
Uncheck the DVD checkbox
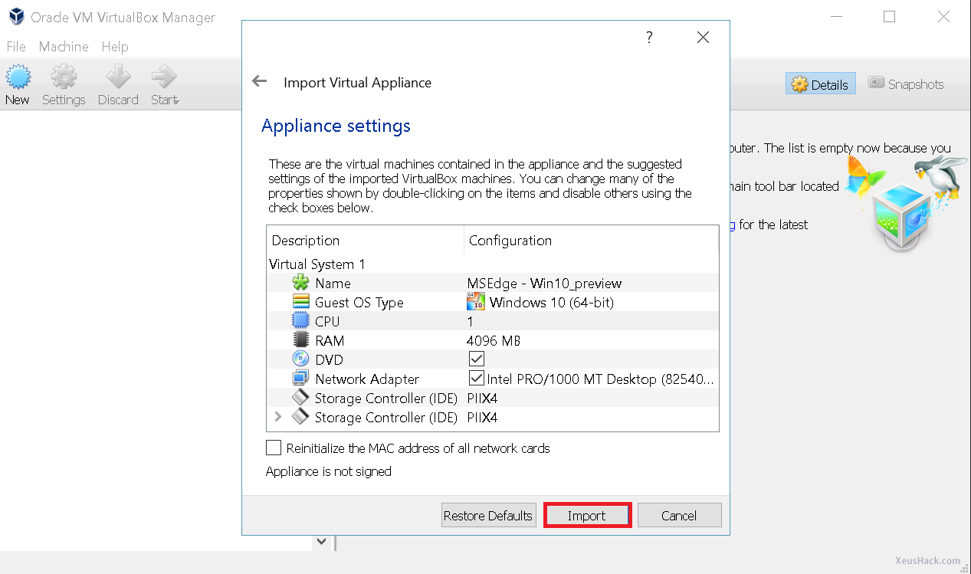[x=476, y=358]
